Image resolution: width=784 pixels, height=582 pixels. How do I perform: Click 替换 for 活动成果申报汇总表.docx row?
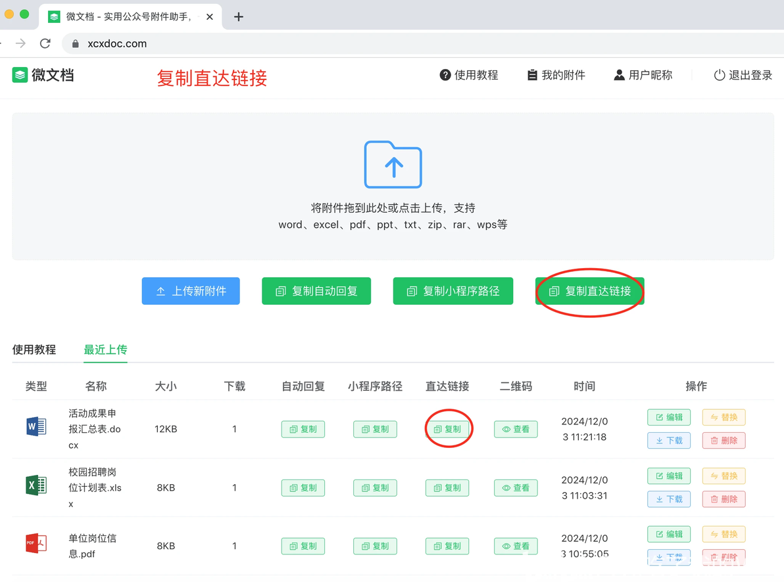tap(723, 417)
